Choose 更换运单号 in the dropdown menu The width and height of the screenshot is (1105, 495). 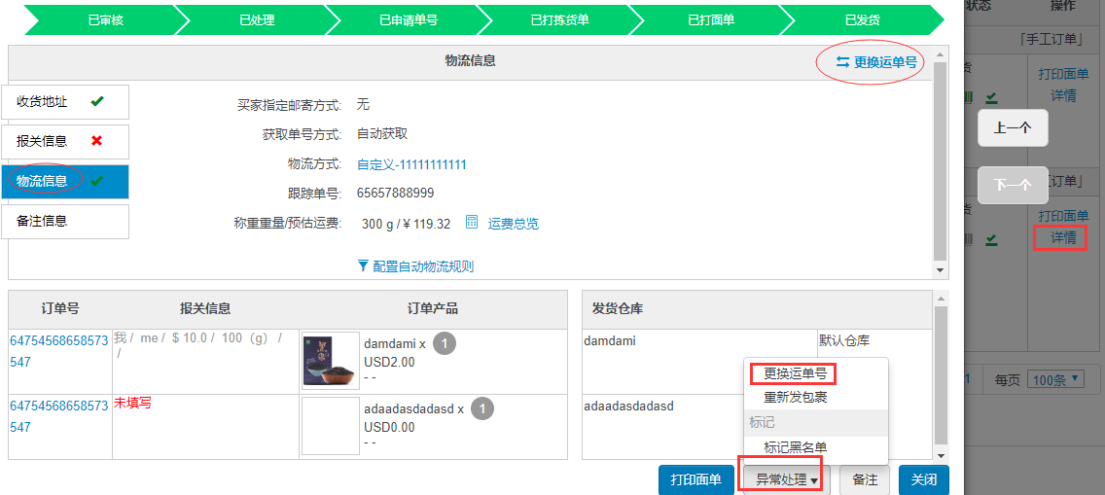tap(795, 373)
